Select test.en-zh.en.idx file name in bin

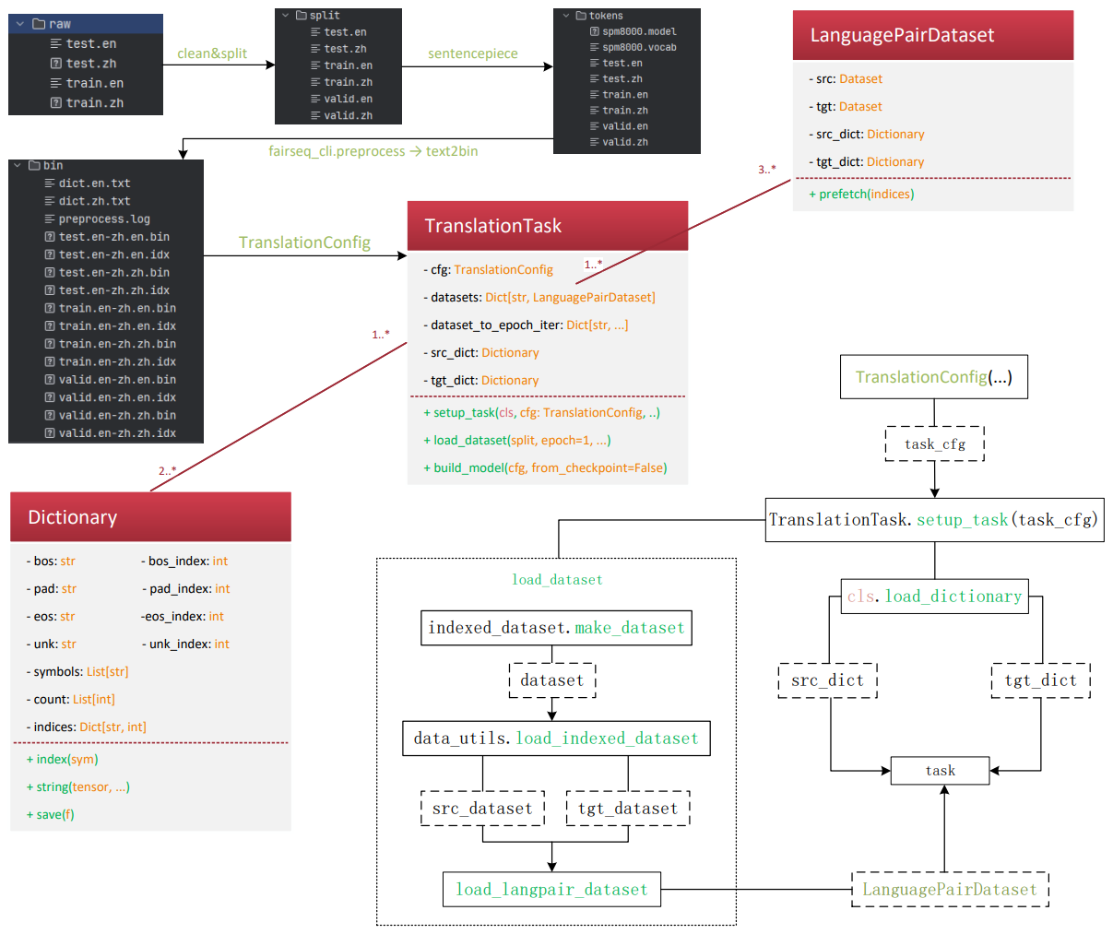click(114, 254)
